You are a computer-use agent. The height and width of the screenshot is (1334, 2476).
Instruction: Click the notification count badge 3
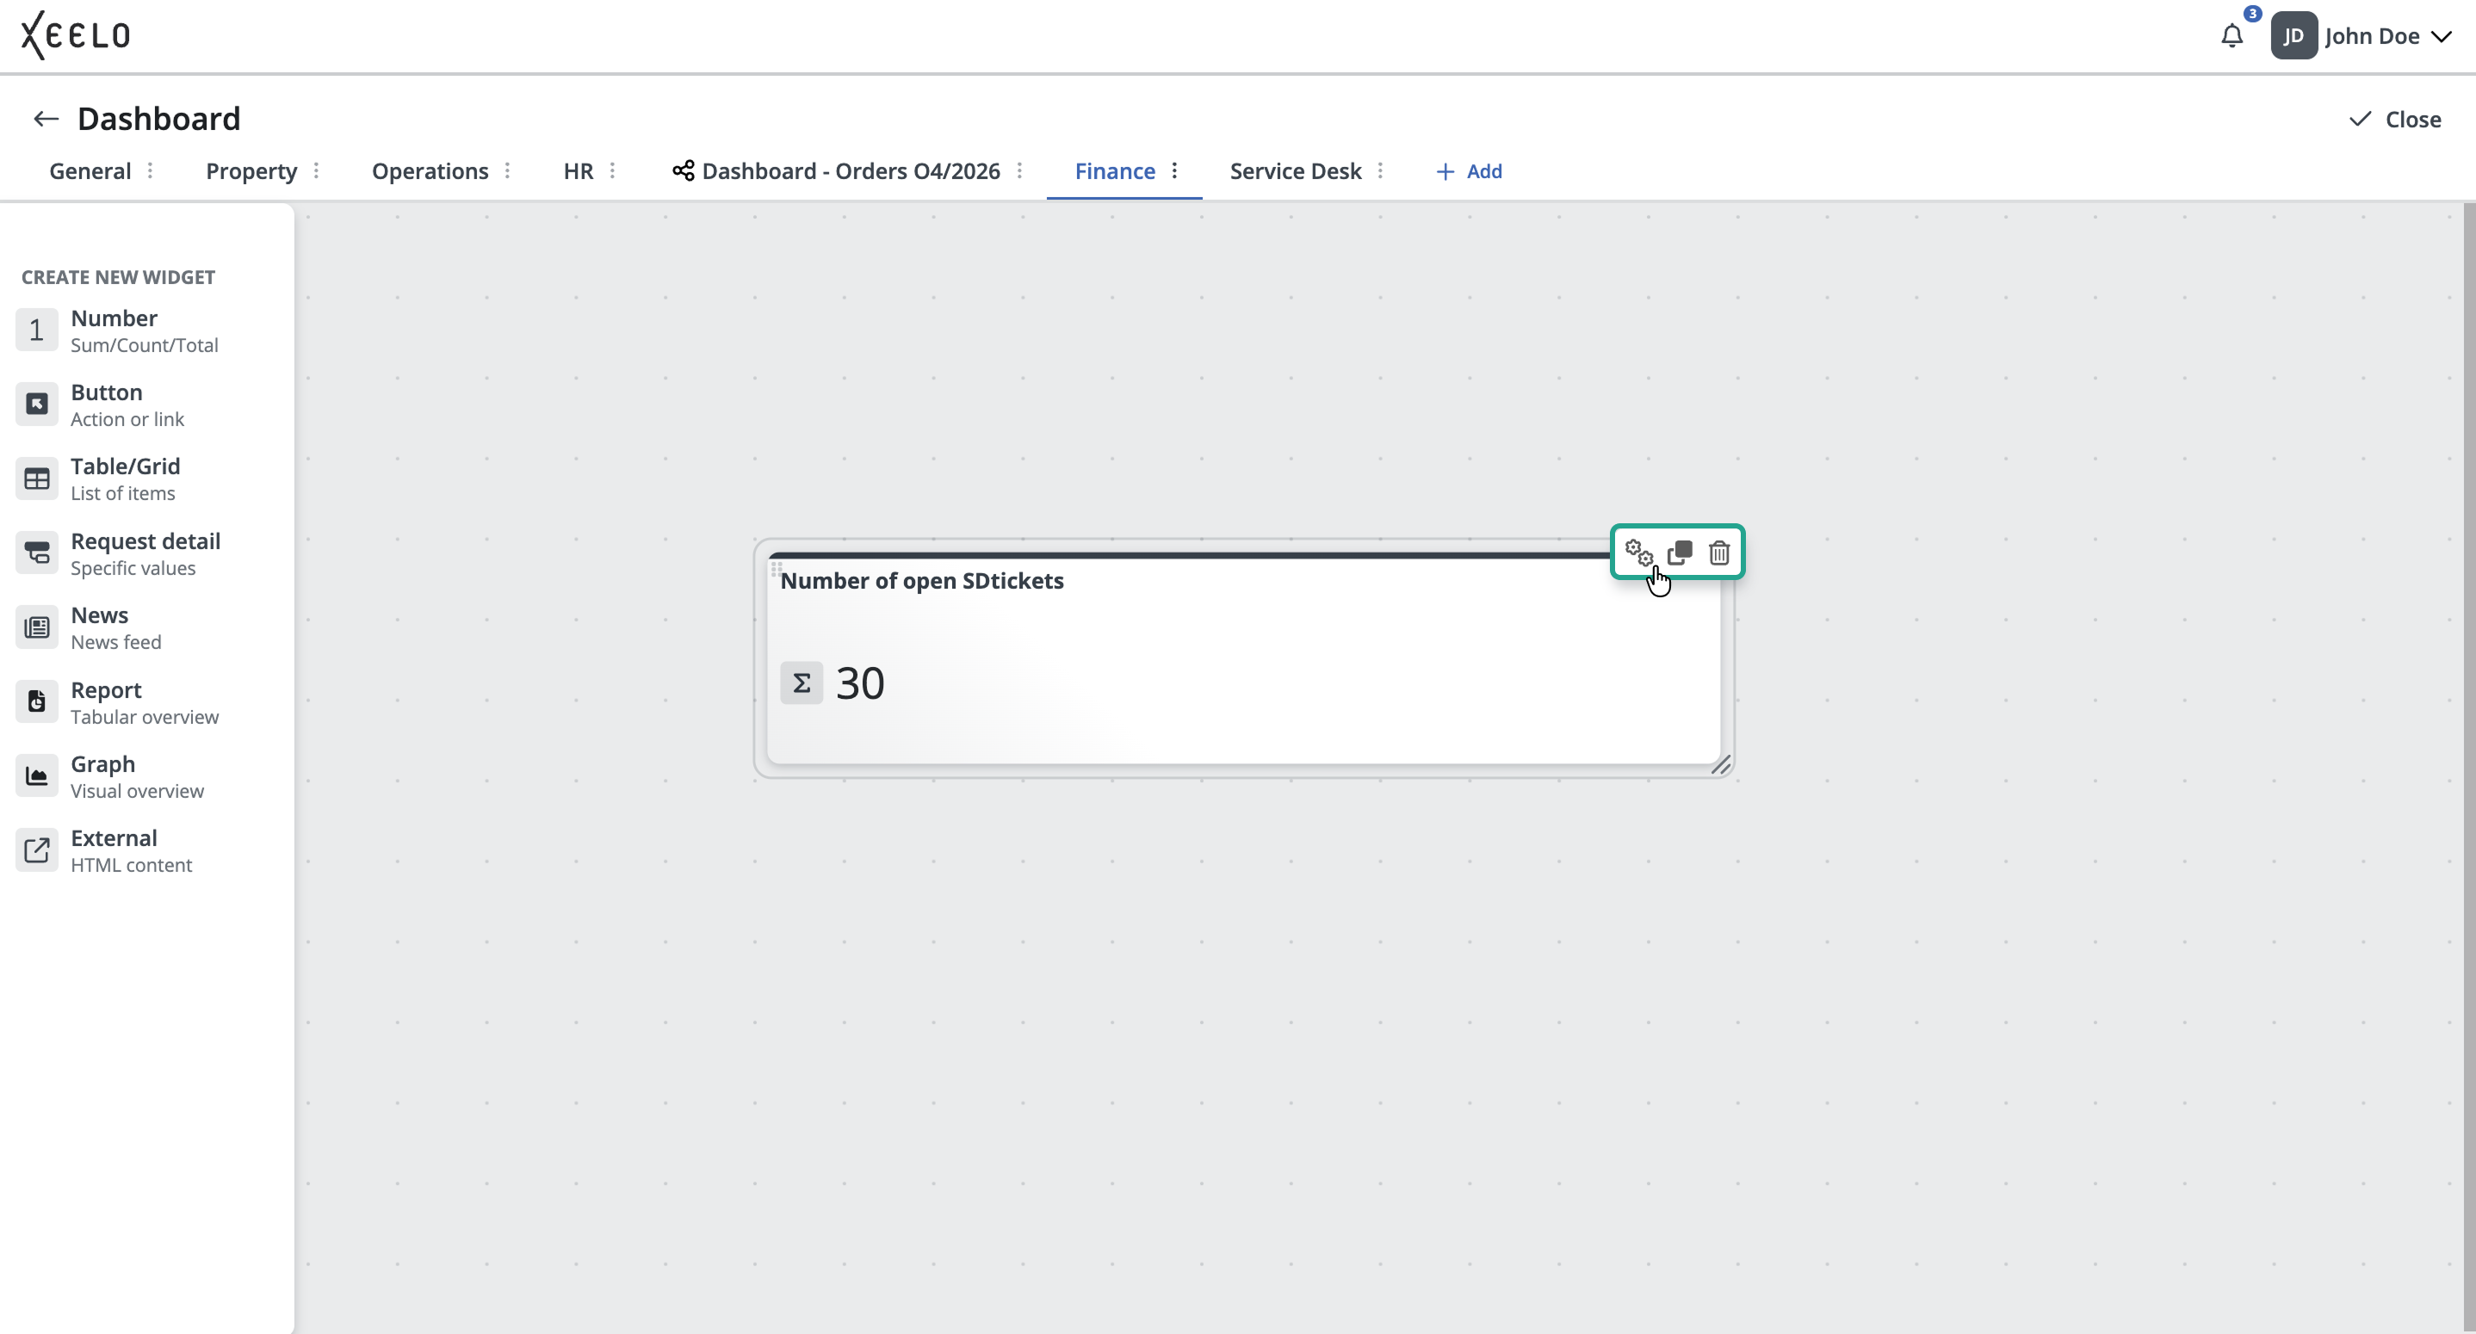2253,14
